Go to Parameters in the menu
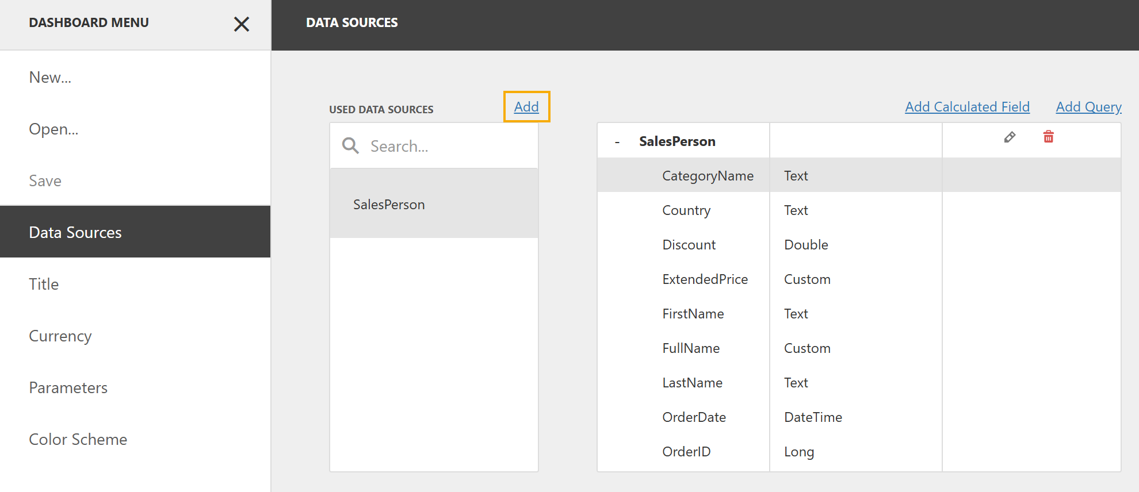Image resolution: width=1139 pixels, height=492 pixels. click(68, 388)
